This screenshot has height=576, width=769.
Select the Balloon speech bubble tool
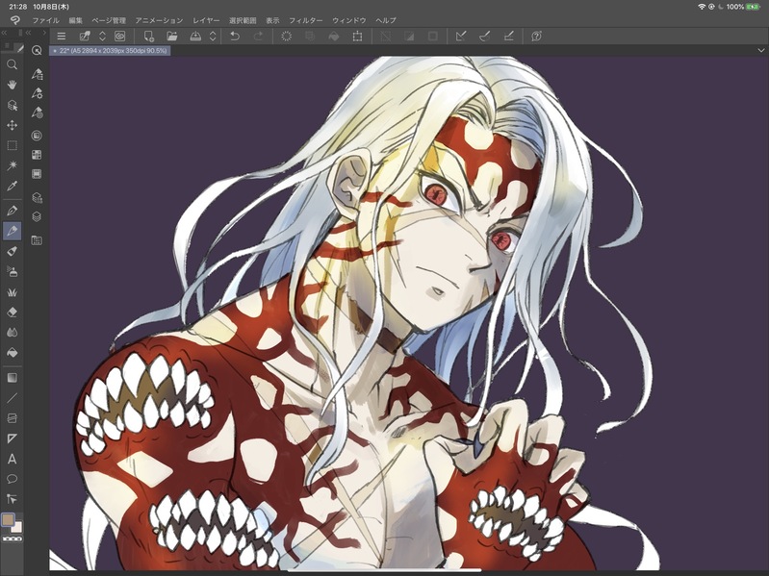pos(13,479)
